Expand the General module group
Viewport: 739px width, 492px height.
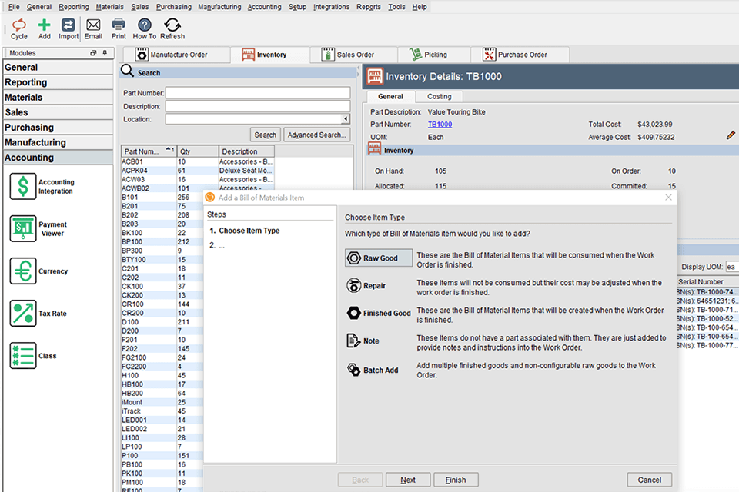(x=58, y=68)
